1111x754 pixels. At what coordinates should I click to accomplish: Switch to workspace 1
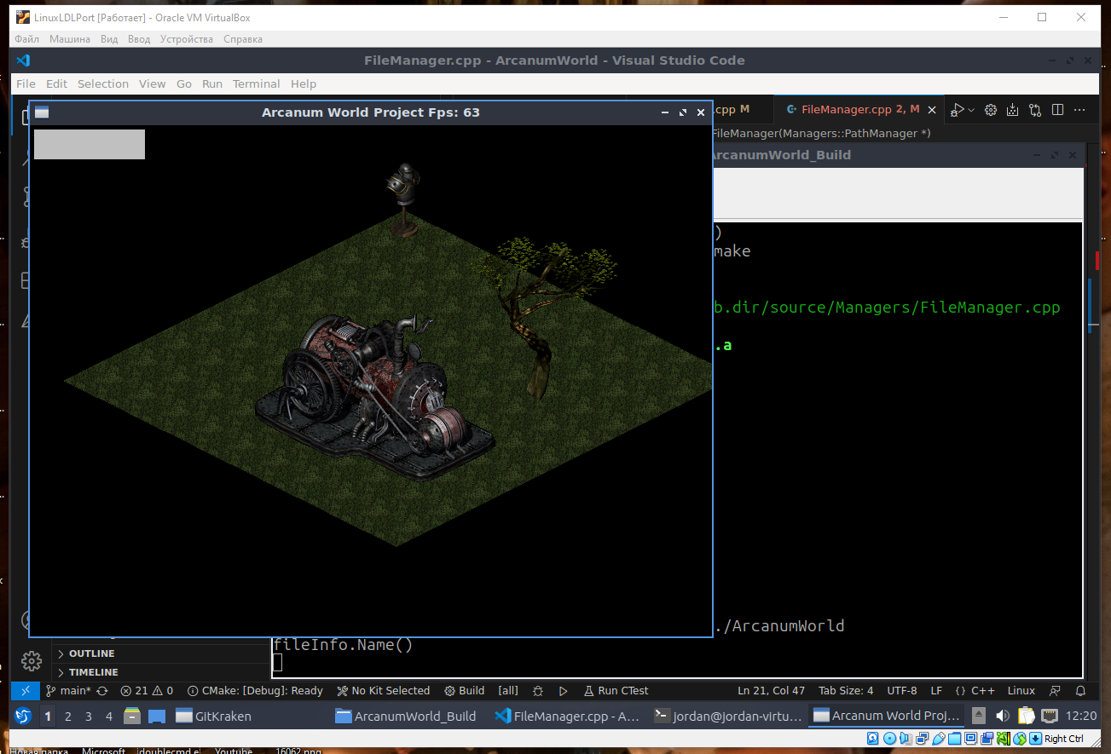pyautogui.click(x=48, y=717)
